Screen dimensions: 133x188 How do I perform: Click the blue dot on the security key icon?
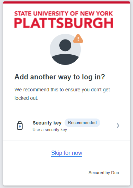point(20,126)
